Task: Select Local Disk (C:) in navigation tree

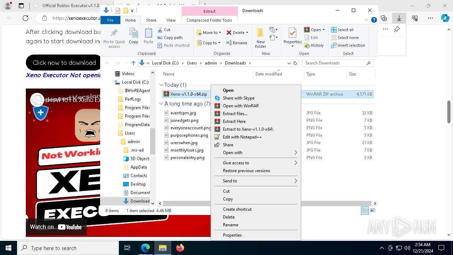Action: 135,82
